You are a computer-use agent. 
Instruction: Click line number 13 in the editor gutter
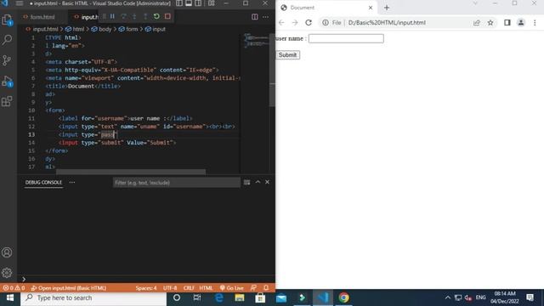click(31, 134)
